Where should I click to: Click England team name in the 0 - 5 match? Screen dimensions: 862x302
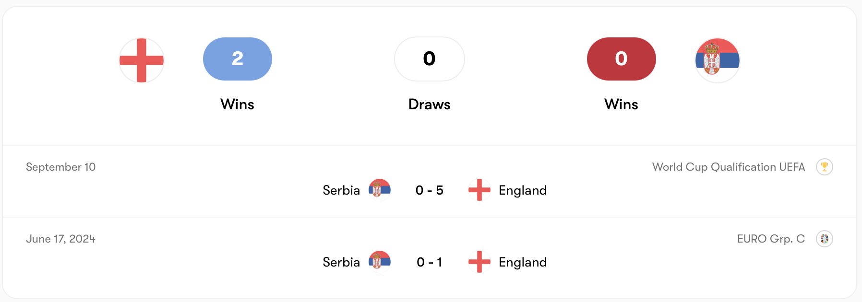pyautogui.click(x=523, y=190)
